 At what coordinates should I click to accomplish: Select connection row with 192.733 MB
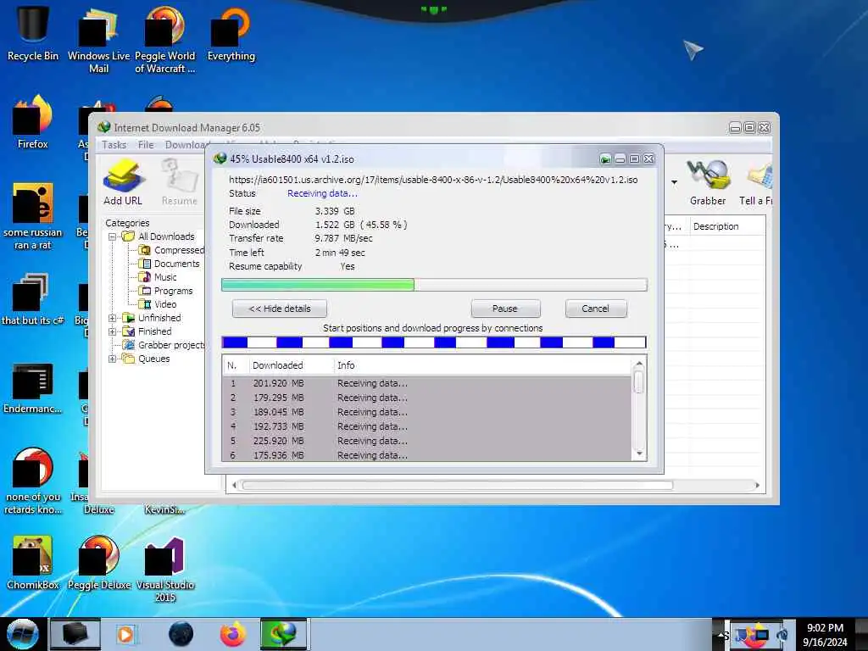[x=426, y=427]
